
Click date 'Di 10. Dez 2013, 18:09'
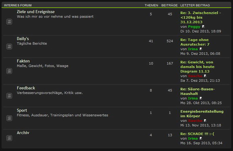click(x=201, y=31)
